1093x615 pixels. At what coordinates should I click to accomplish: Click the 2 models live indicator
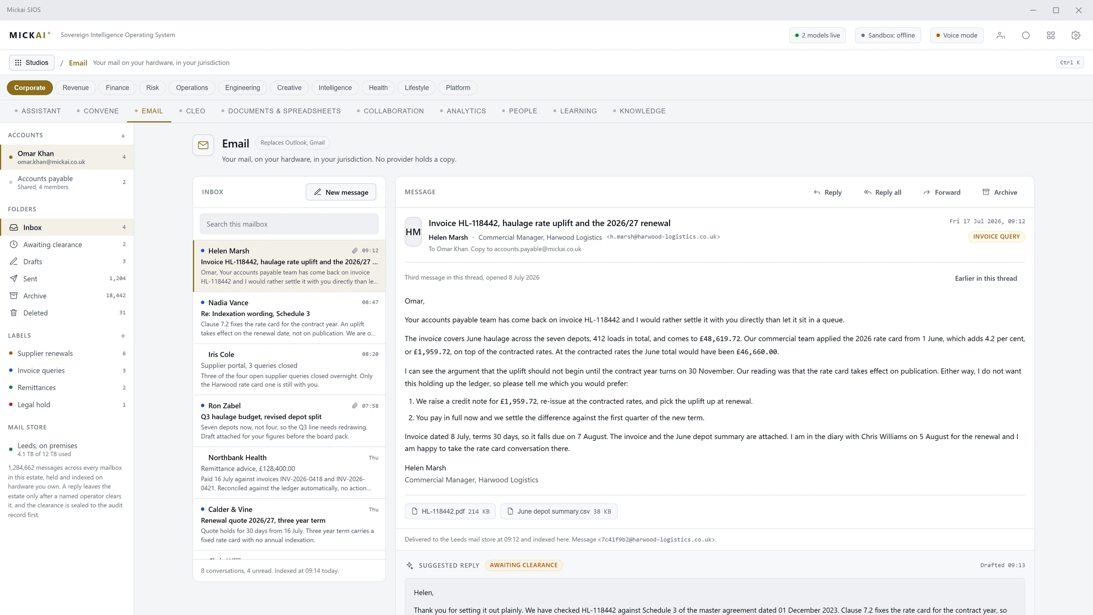(817, 35)
